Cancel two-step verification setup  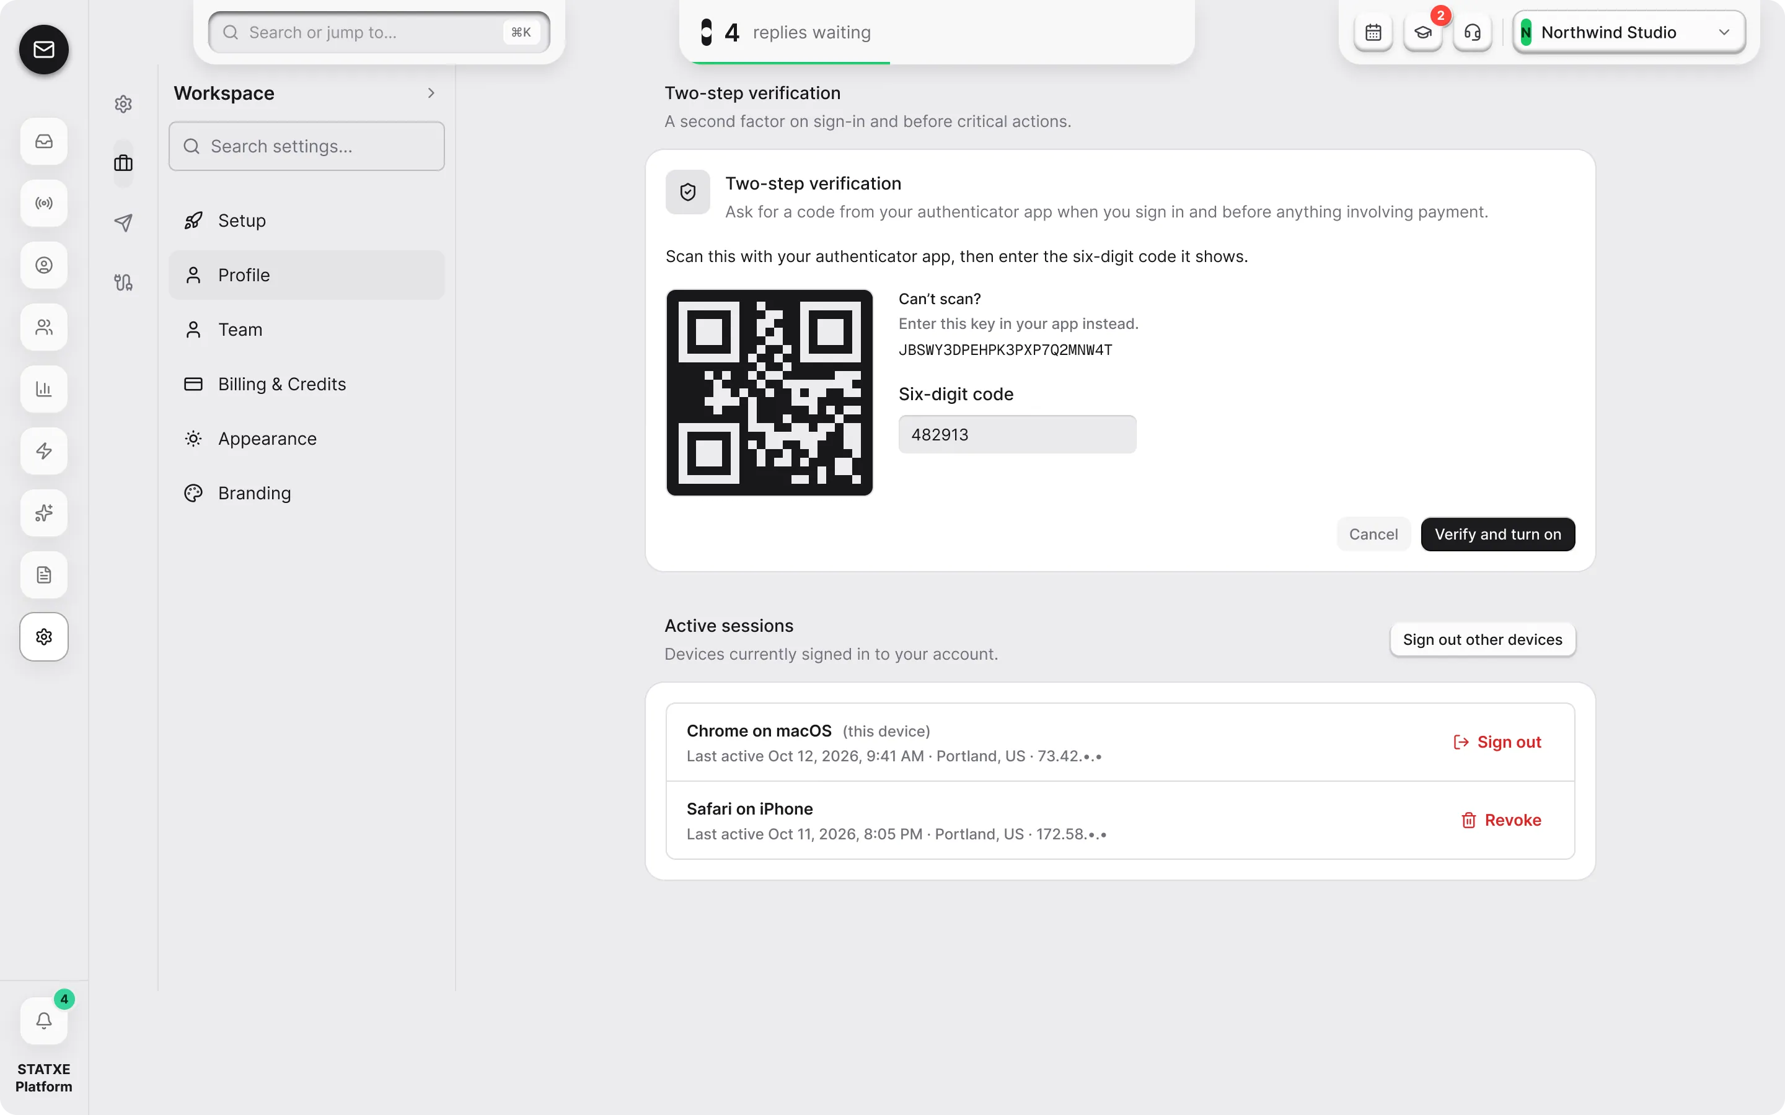point(1373,534)
